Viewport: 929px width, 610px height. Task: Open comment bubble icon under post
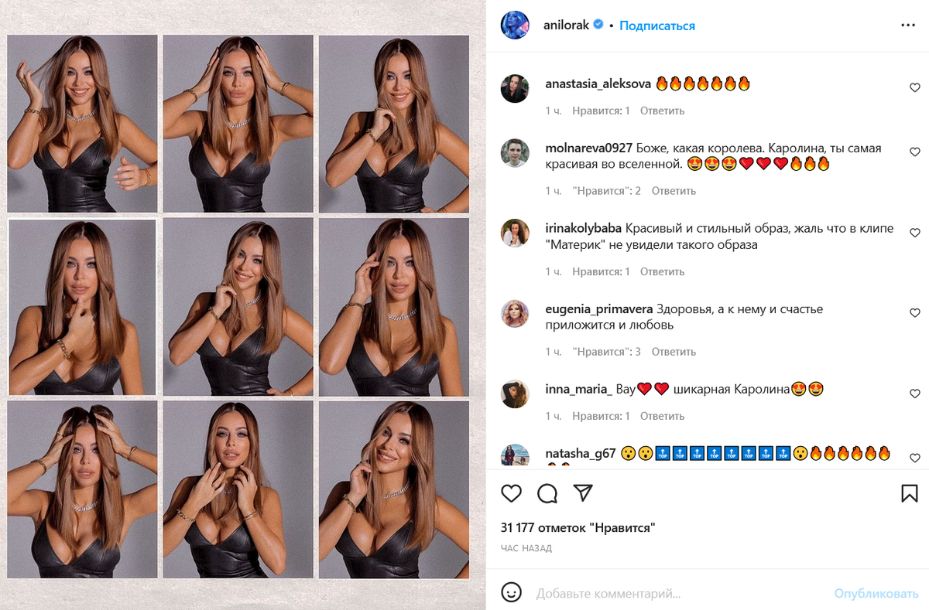(547, 493)
